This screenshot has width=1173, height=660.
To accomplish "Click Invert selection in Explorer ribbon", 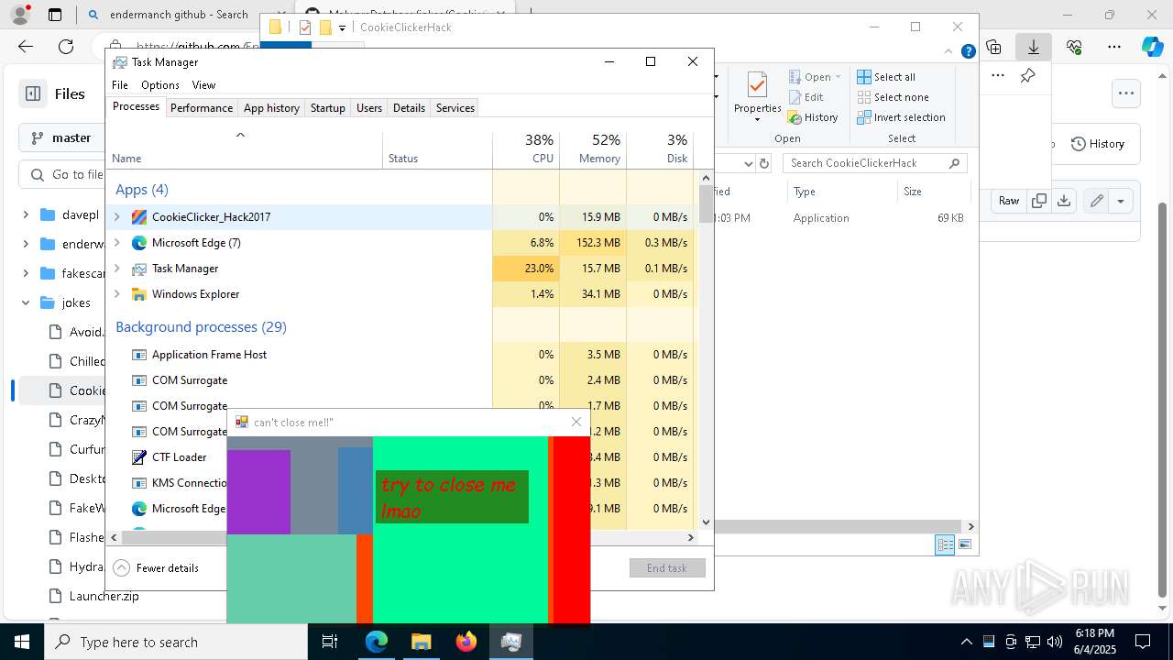I will click(901, 117).
